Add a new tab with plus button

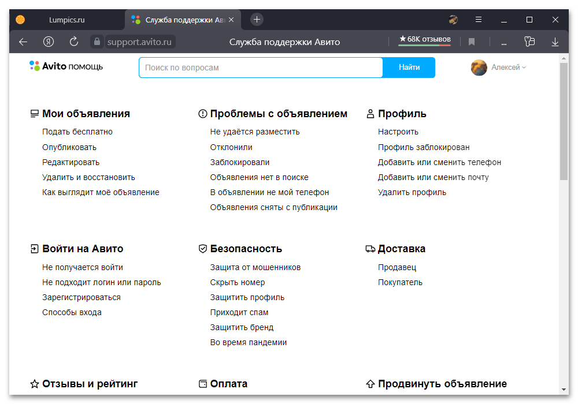tap(257, 20)
